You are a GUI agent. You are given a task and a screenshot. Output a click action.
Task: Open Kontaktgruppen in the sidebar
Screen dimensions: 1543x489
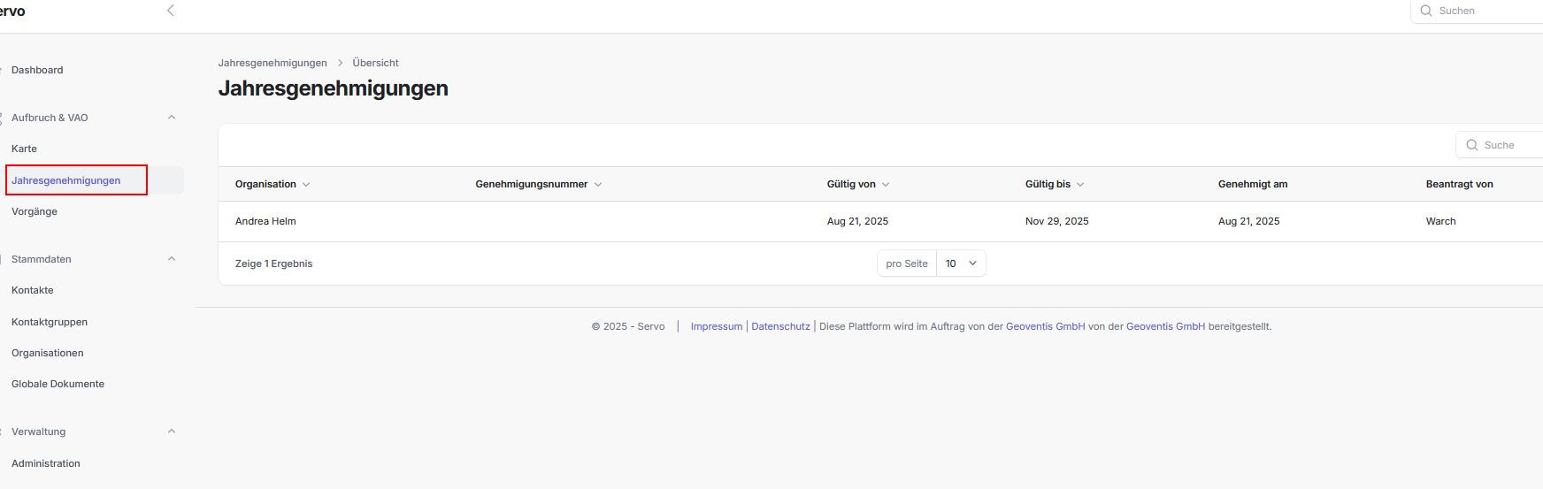pos(50,322)
